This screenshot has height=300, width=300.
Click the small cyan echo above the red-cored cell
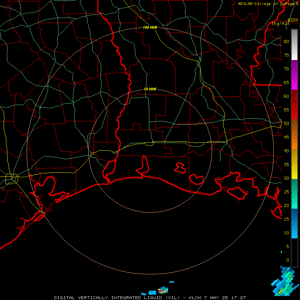tap(172, 282)
